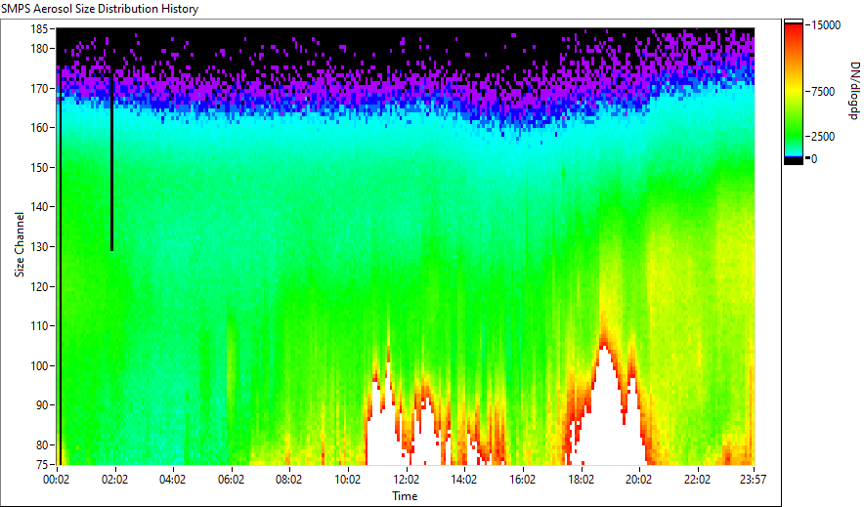Click the 08:02 time axis tick label
Screen dimensions: 864x507
(x=288, y=480)
